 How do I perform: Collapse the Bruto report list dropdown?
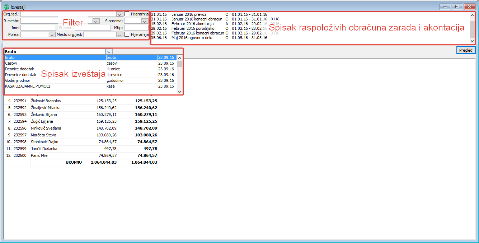pyautogui.click(x=109, y=52)
